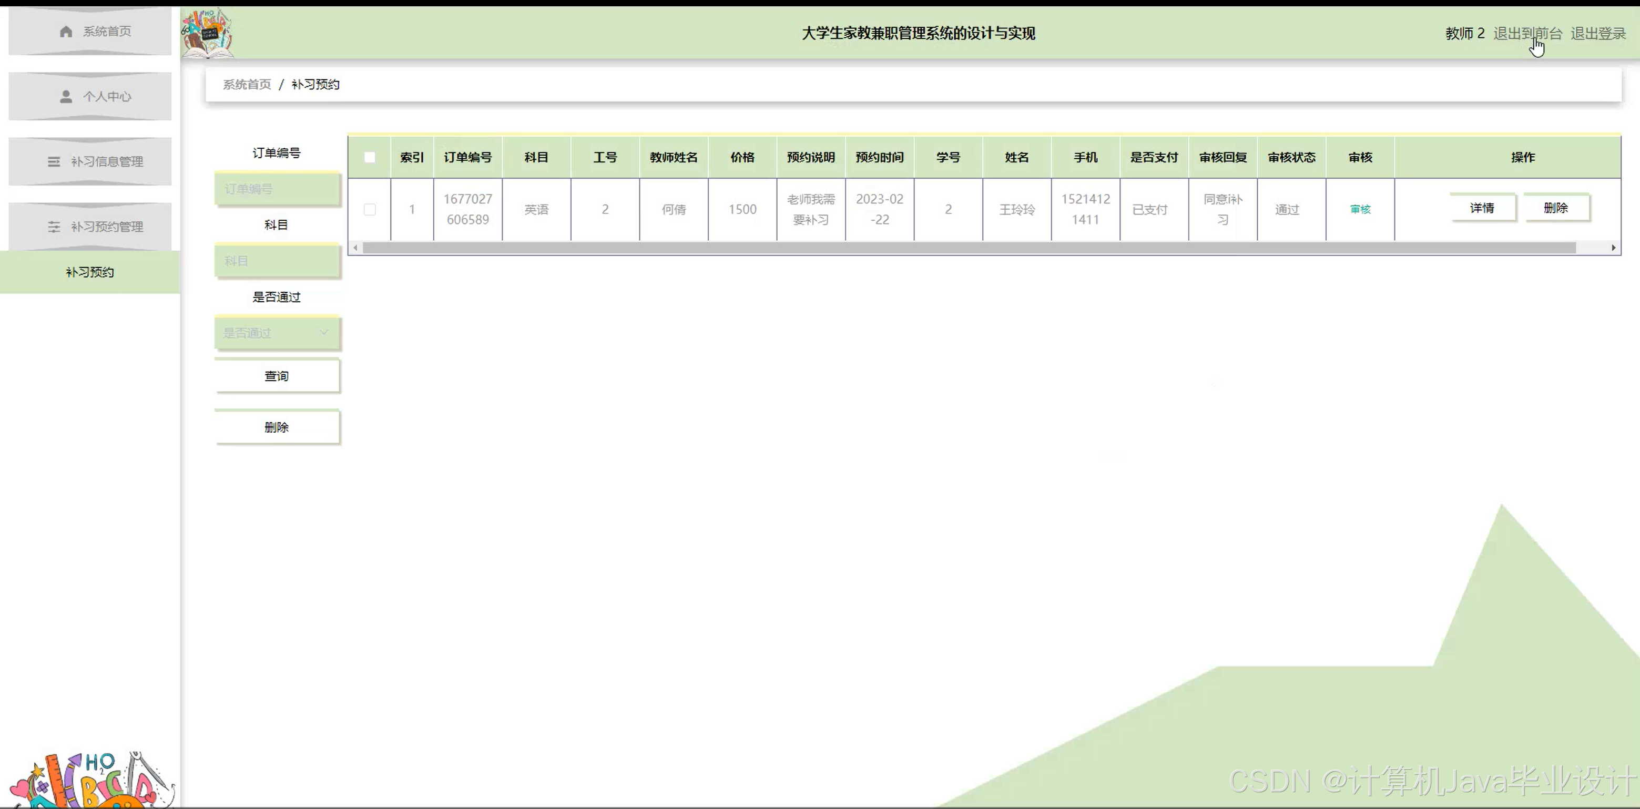Select the 补习预约 submenu item
The width and height of the screenshot is (1640, 809).
tap(90, 272)
